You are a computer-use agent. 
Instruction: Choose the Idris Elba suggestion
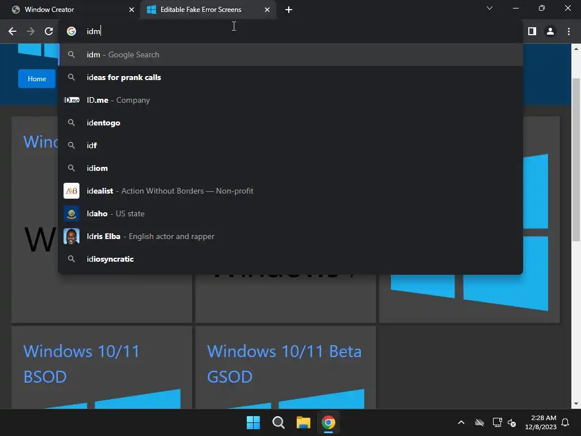click(290, 236)
